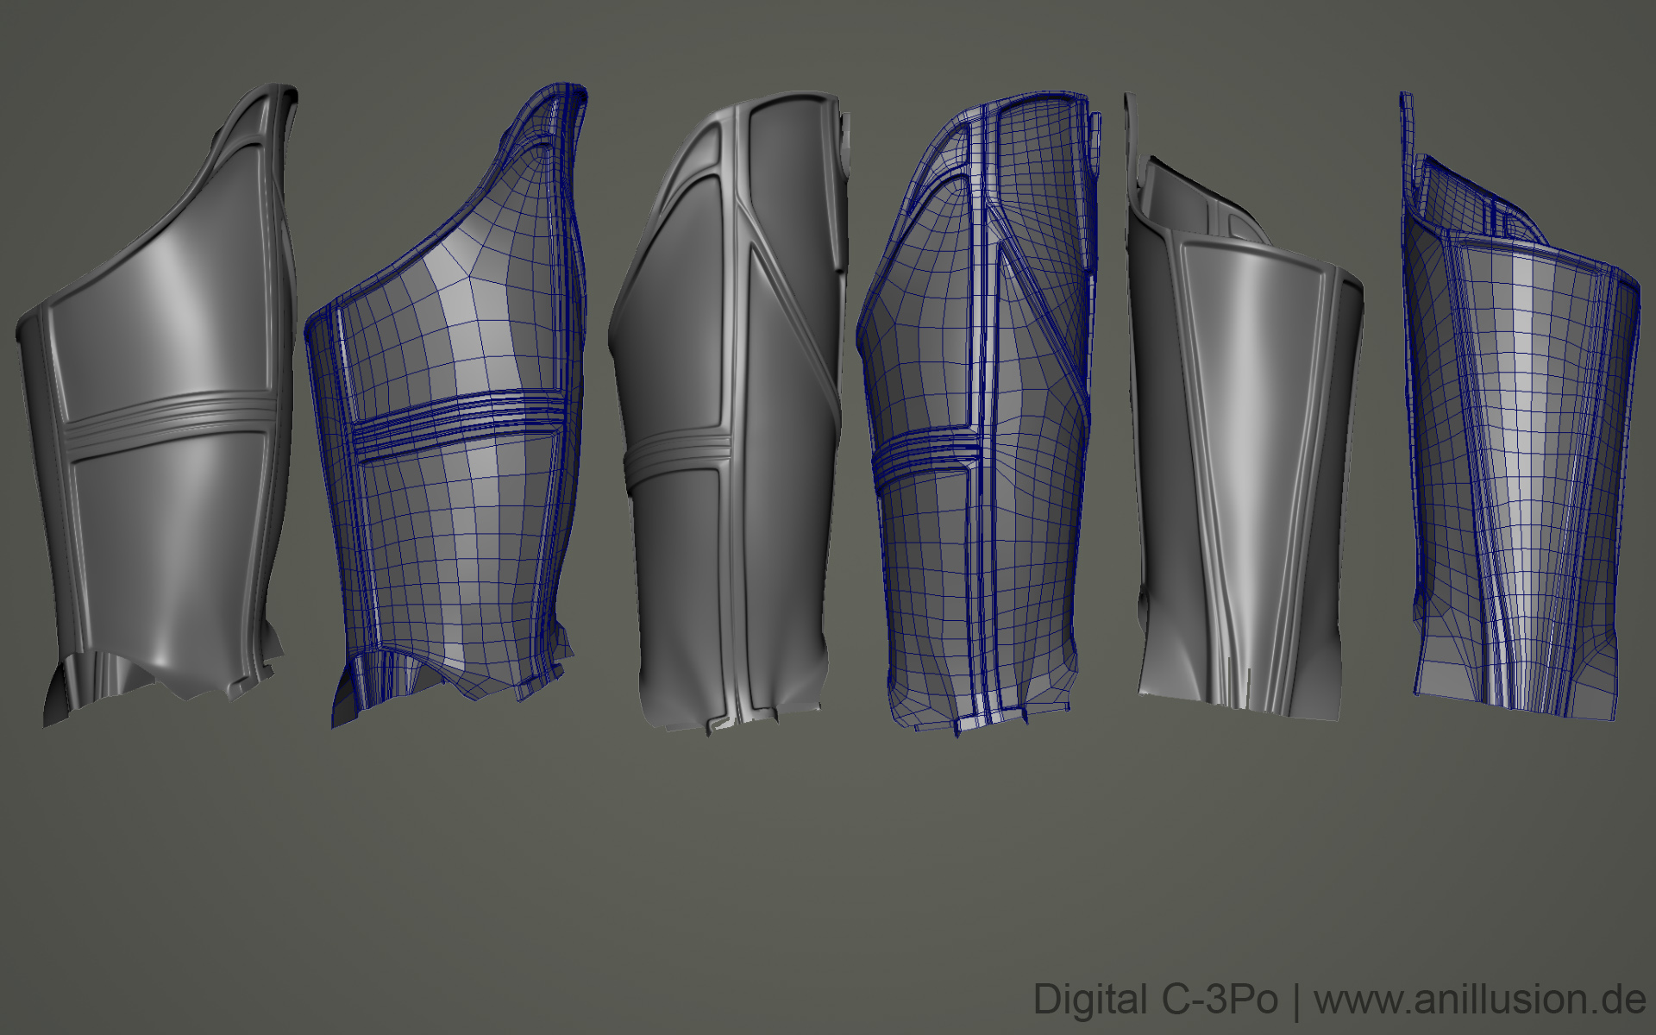Select the smooth-shaded front-view armor piece
Image resolution: width=1656 pixels, height=1035 pixels.
155,405
